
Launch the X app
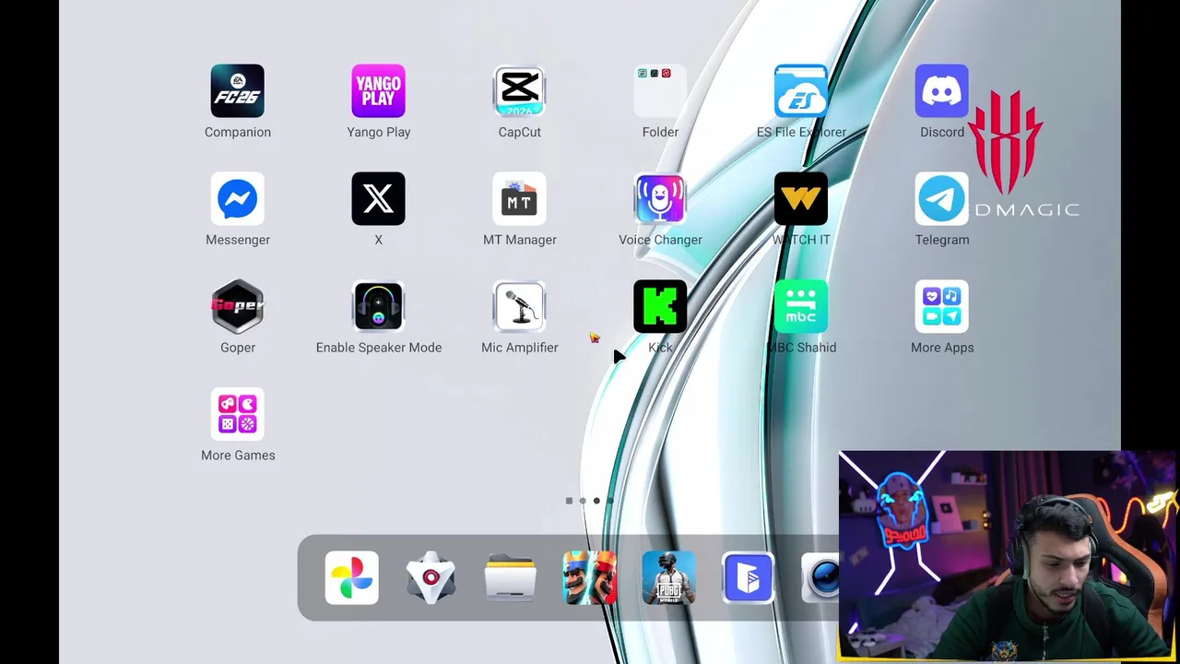(x=379, y=199)
